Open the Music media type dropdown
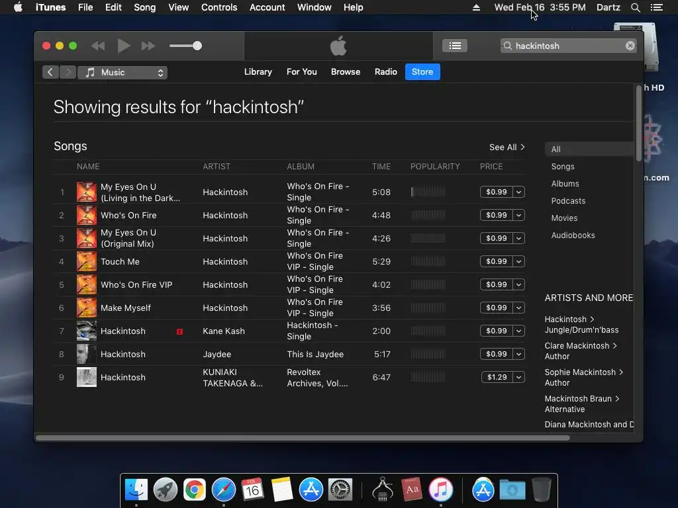This screenshot has width=678, height=508. coord(122,73)
